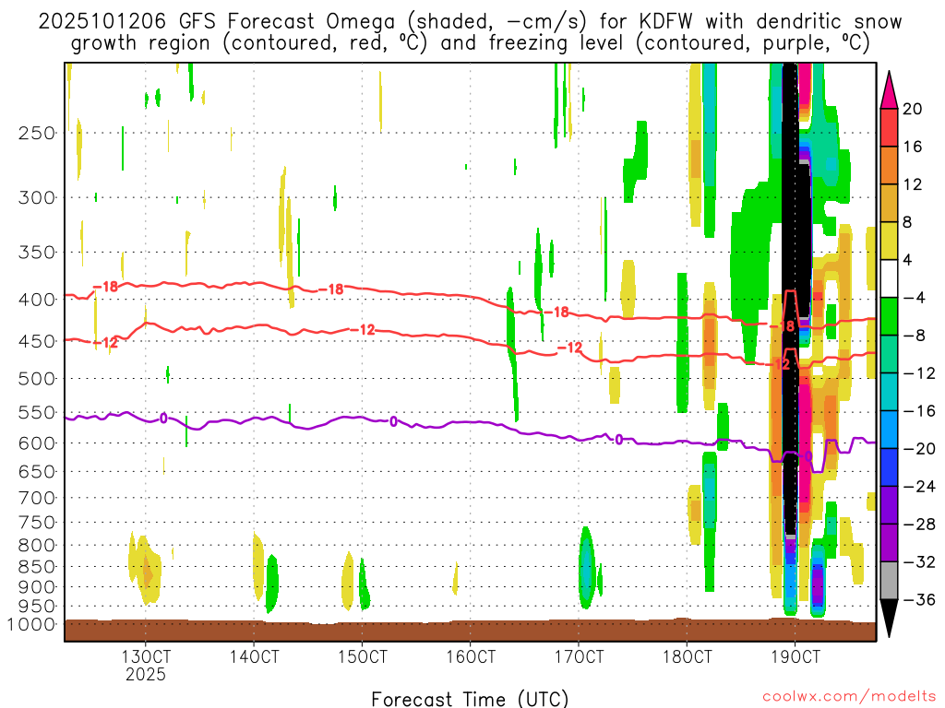
Task: Click the "Forecast Time (UTC)" axis title
Action: [x=470, y=699]
